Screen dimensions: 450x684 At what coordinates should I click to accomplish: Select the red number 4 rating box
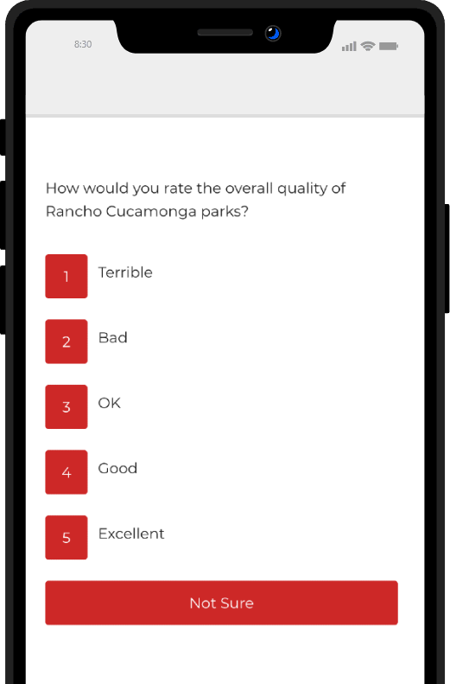pos(67,472)
